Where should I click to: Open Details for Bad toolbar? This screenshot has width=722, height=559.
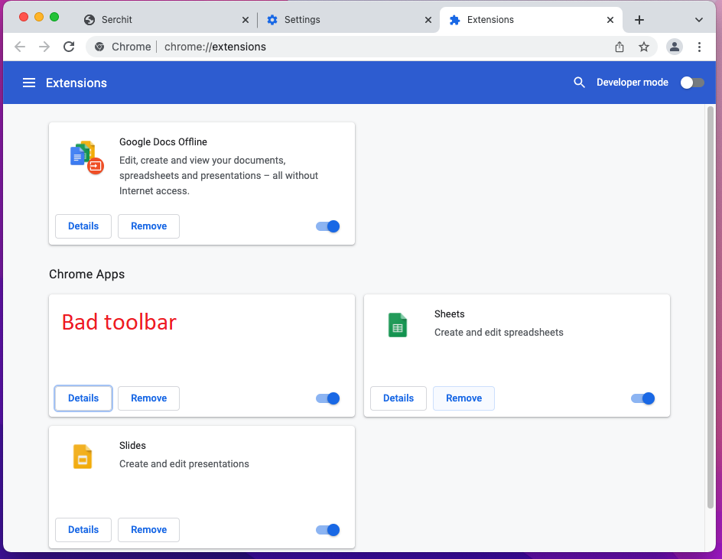pos(83,398)
